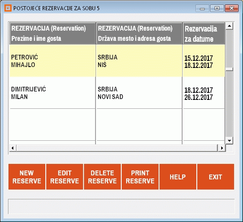Click the SRBIJA NOVI SAD address cell
This screenshot has height=222, width=243.
pyautogui.click(x=139, y=93)
